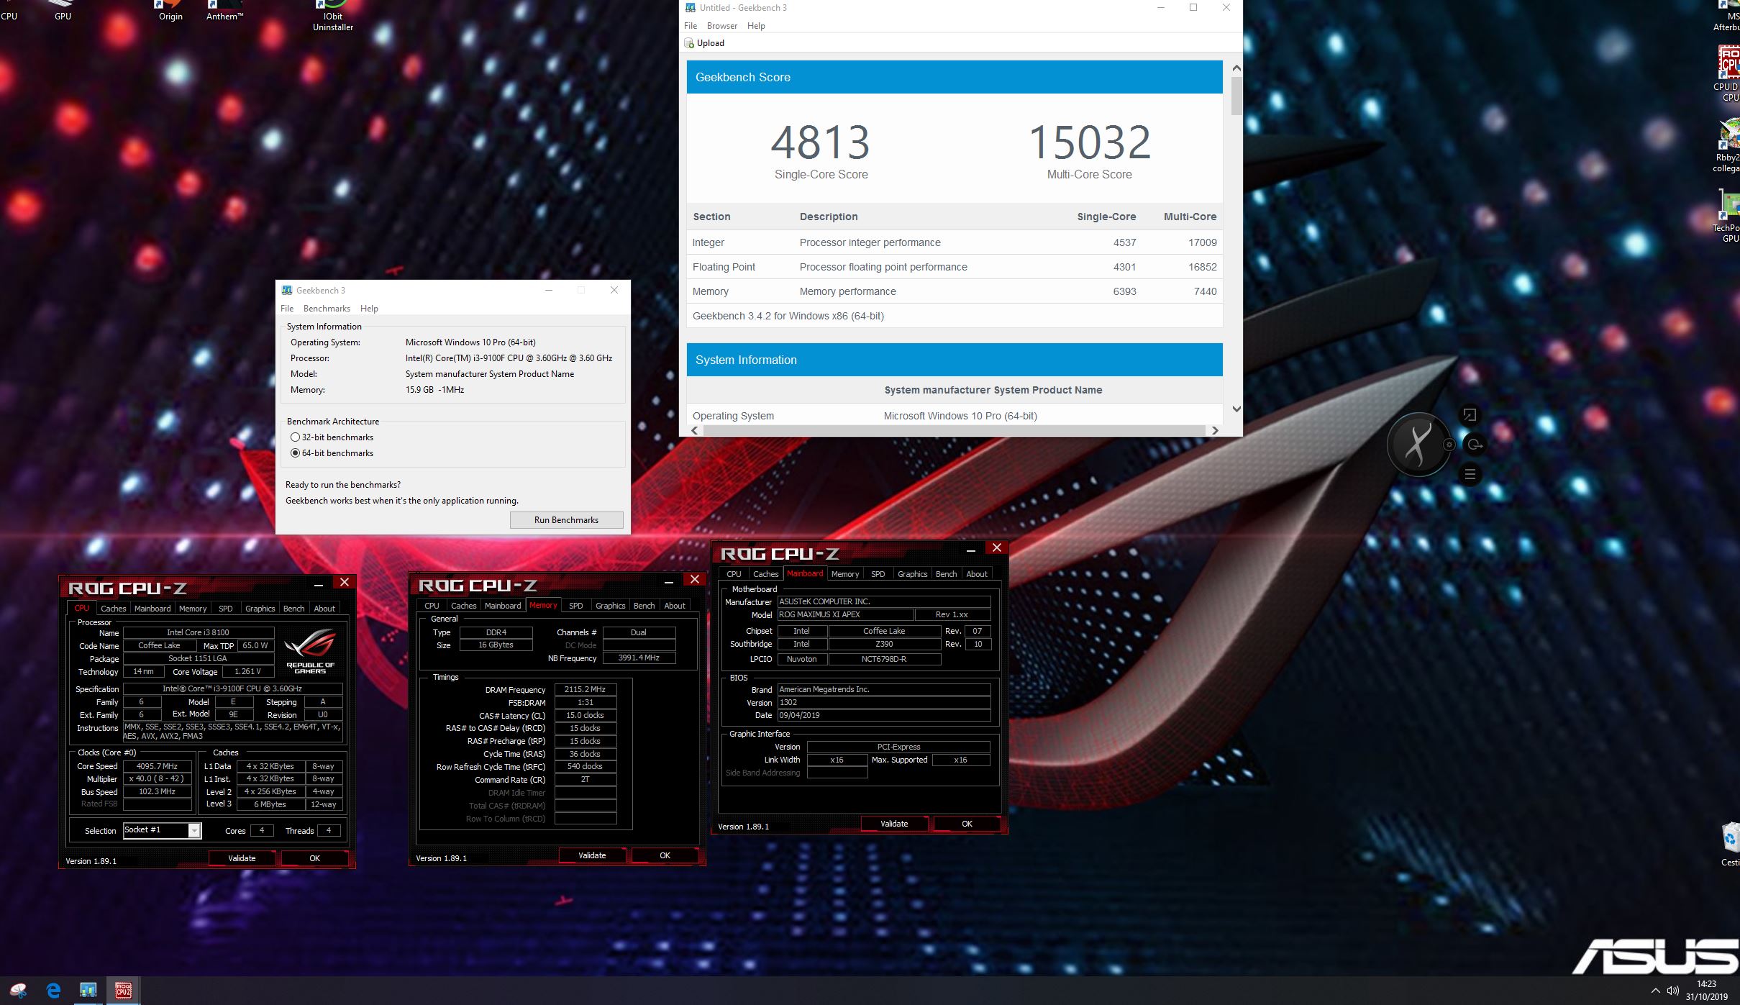
Task: Minimize the left ROG CPU-Z window
Action: click(x=319, y=583)
